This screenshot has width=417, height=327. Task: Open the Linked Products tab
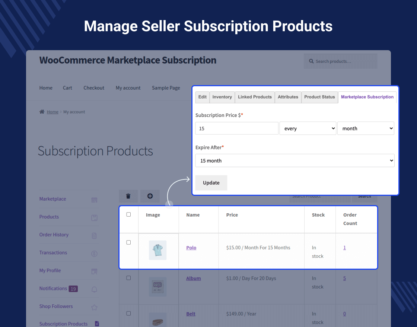click(255, 97)
